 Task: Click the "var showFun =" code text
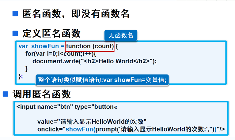click(41, 46)
